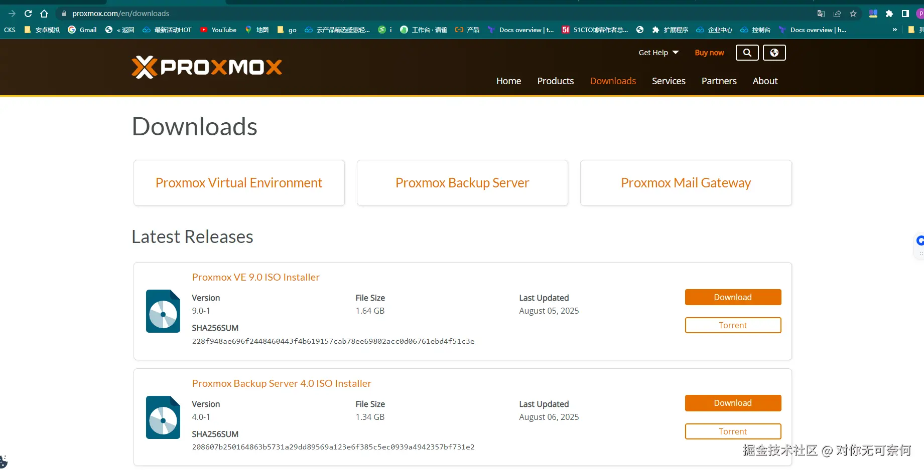The image size is (924, 470).
Task: Open the 安卓模拟 bookmark folder
Action: [42, 30]
